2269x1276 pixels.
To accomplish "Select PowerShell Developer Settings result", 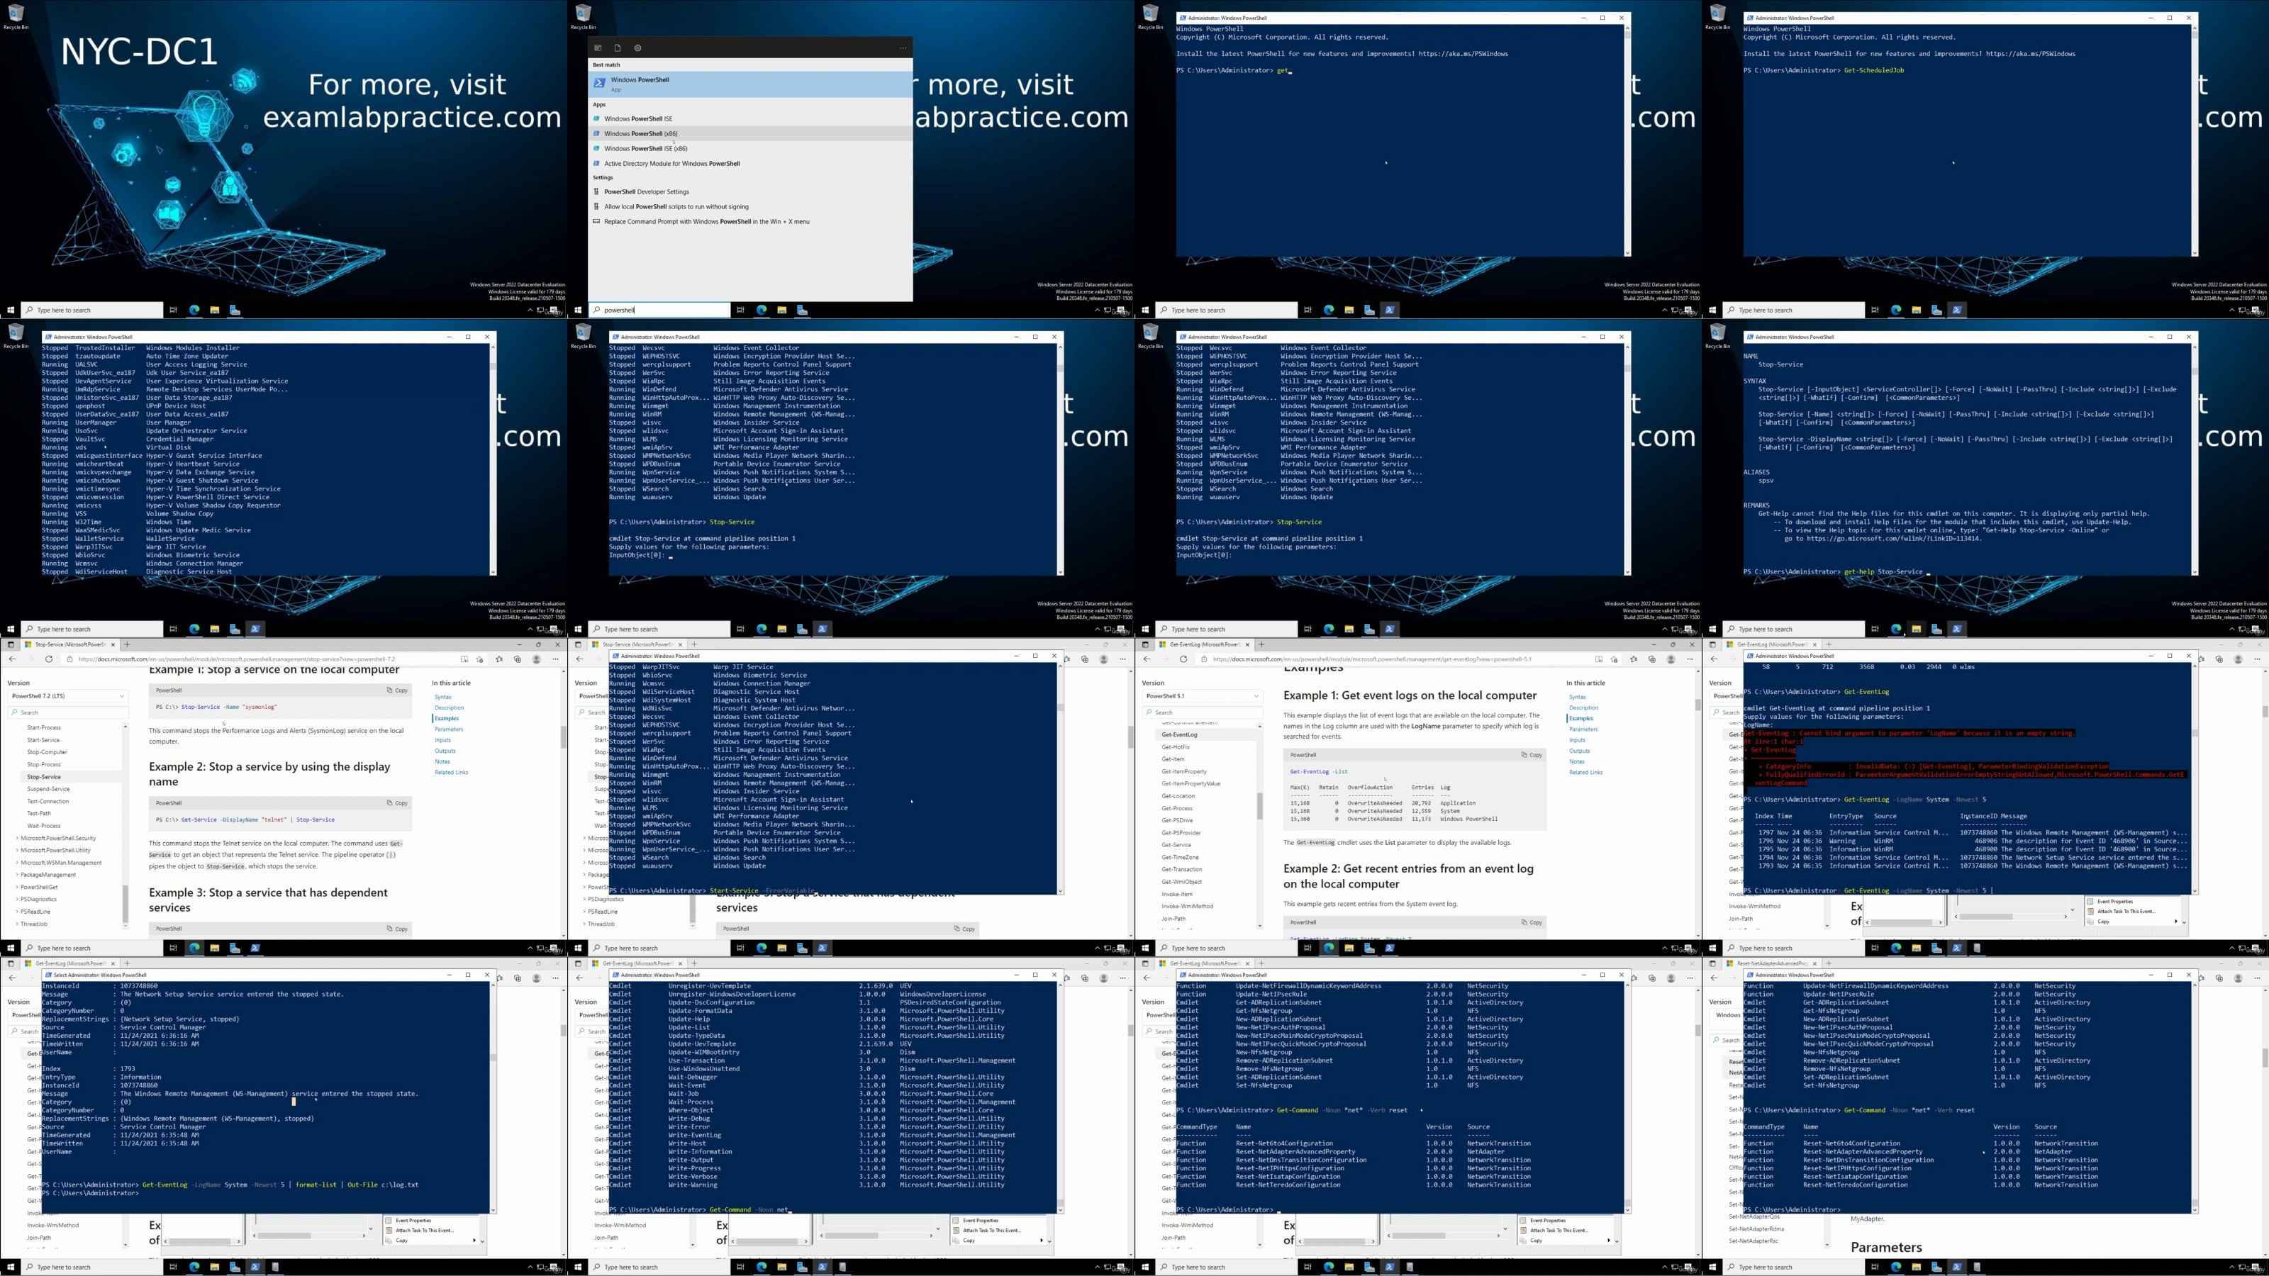I will pos(647,192).
